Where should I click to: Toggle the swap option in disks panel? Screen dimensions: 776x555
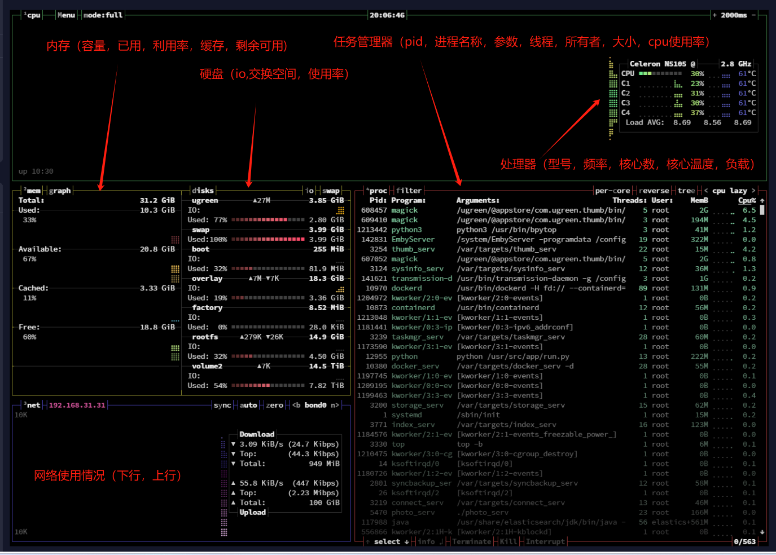click(x=331, y=191)
